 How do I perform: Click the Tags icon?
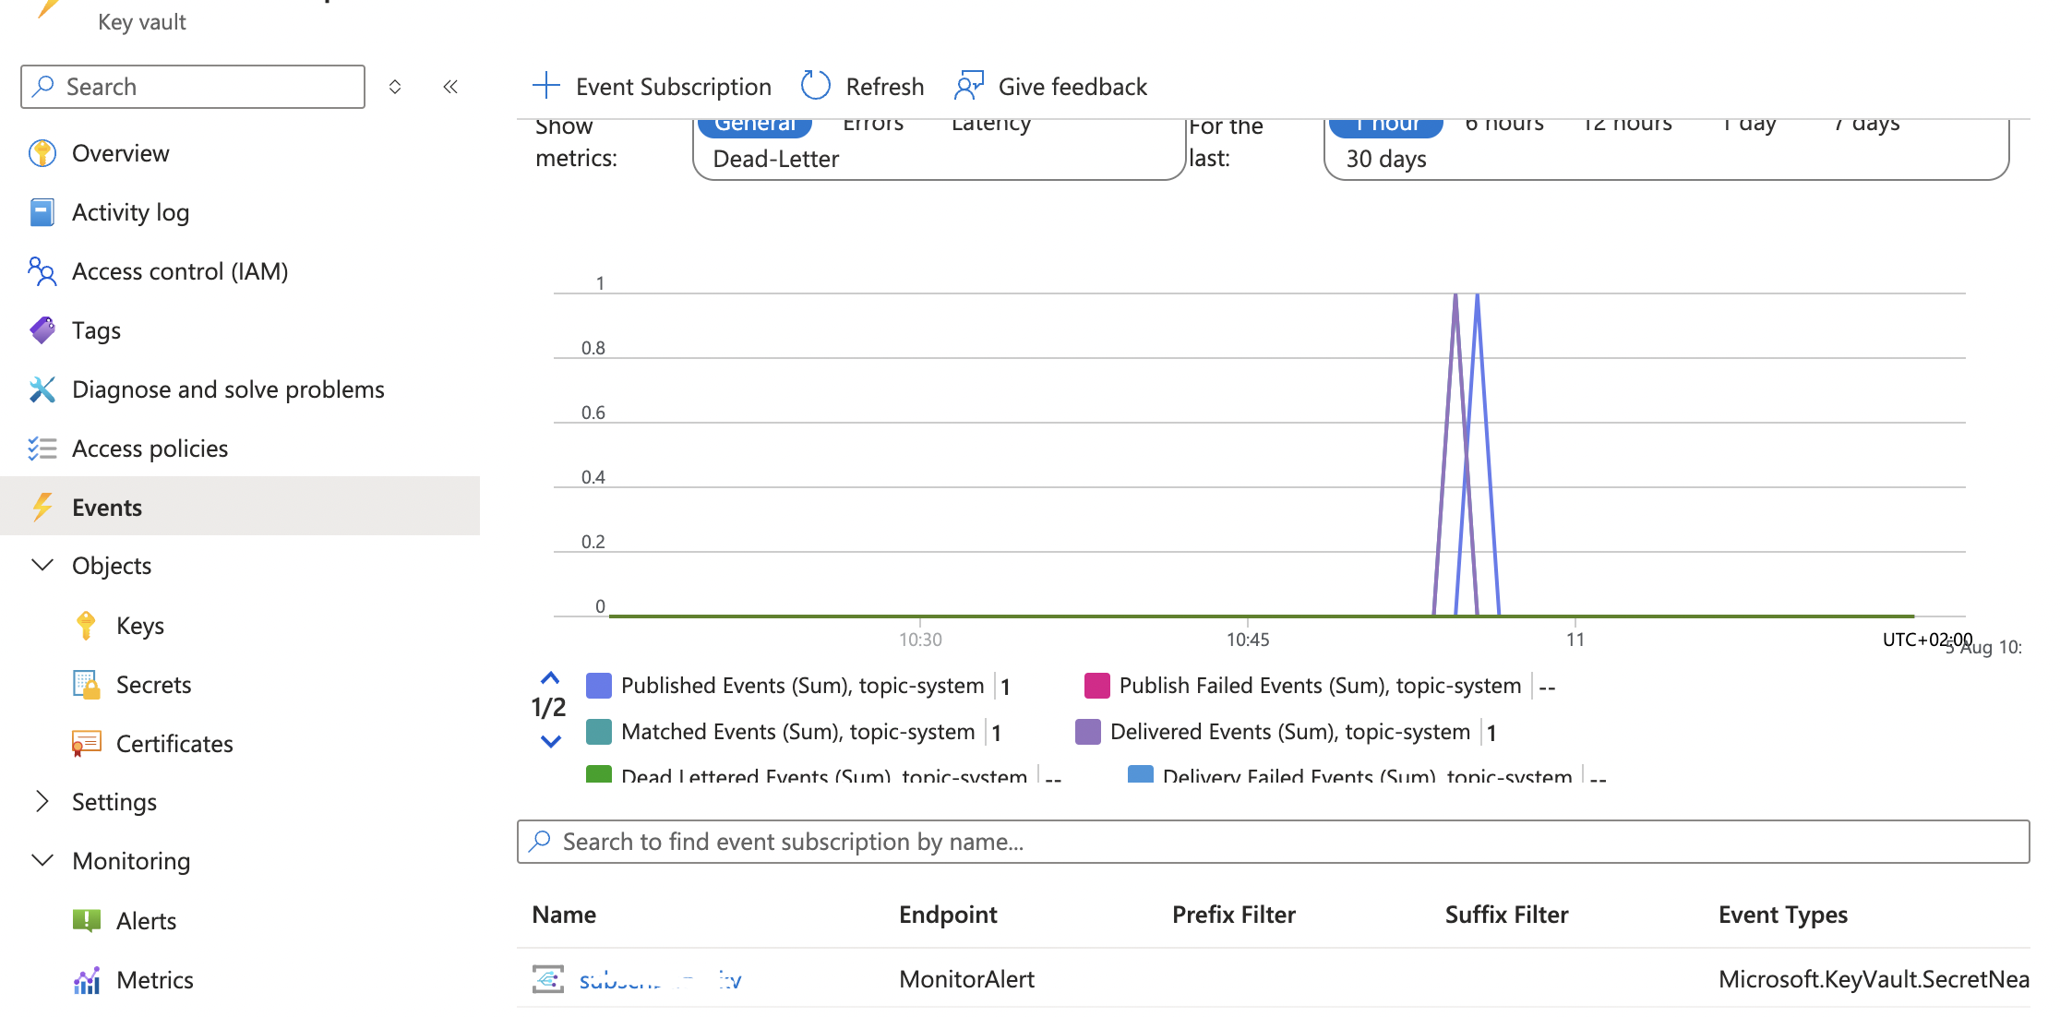click(42, 330)
